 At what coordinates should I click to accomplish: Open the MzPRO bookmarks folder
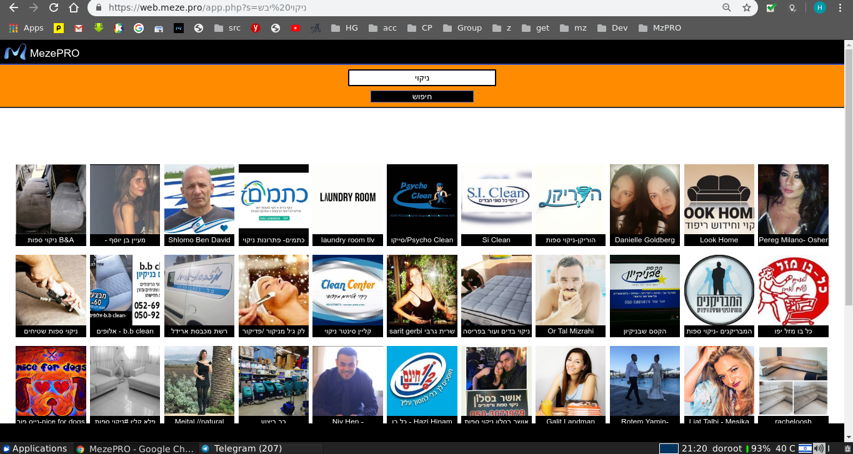coord(660,27)
